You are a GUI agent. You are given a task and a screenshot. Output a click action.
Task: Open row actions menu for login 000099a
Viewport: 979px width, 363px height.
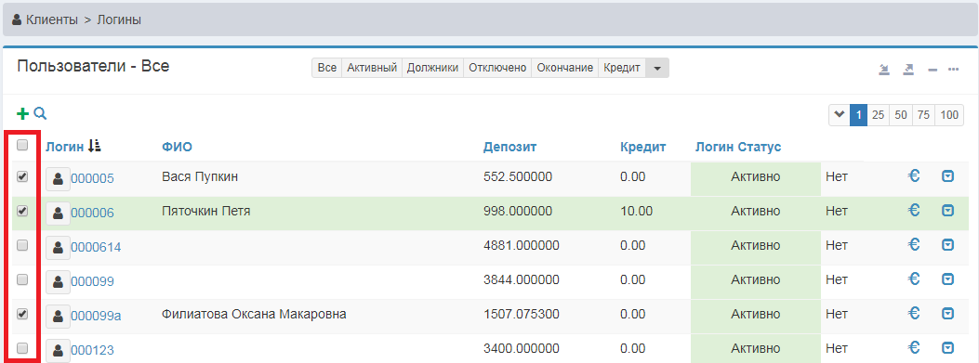(947, 314)
